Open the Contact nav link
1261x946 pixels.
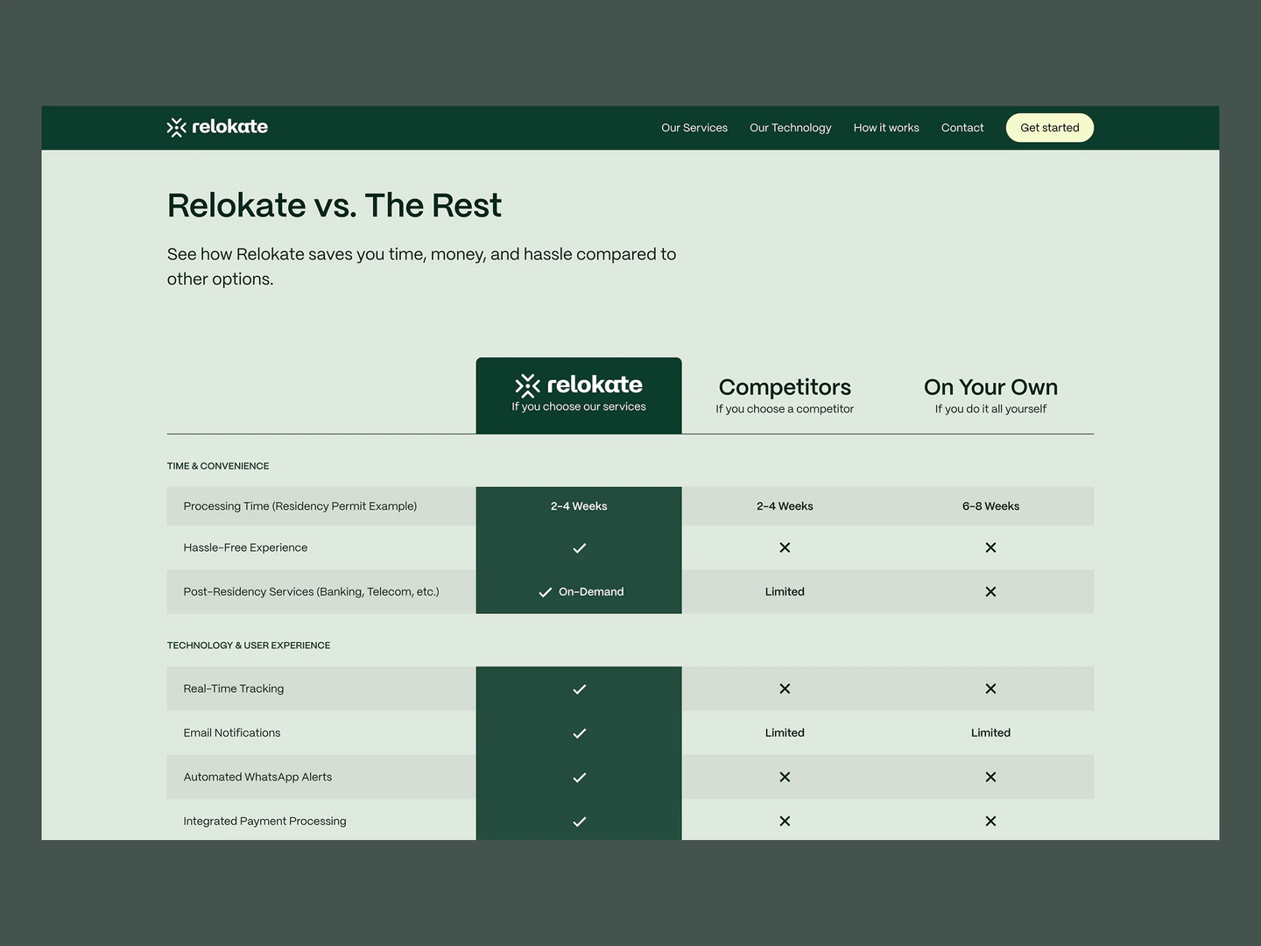click(962, 128)
